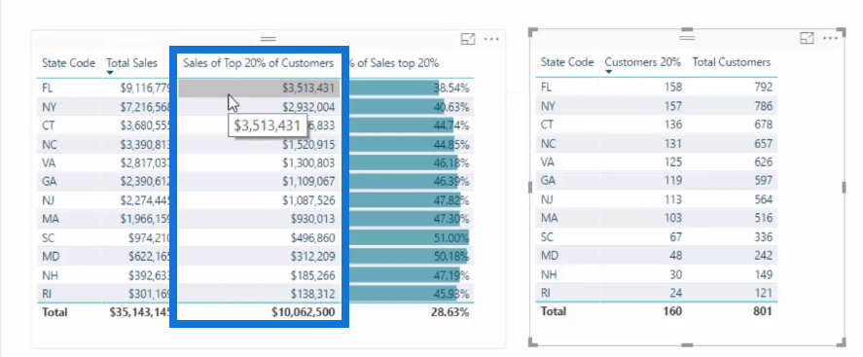The image size is (863, 357).
Task: Select 160 total in Customers 20% column
Action: [x=672, y=311]
